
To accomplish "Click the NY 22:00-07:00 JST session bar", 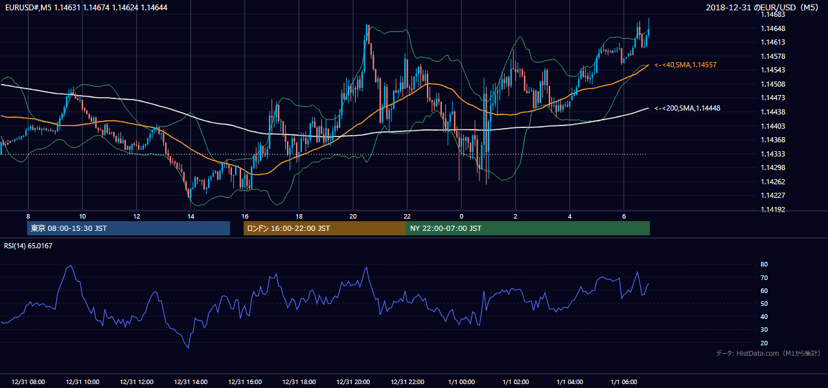I will (527, 228).
